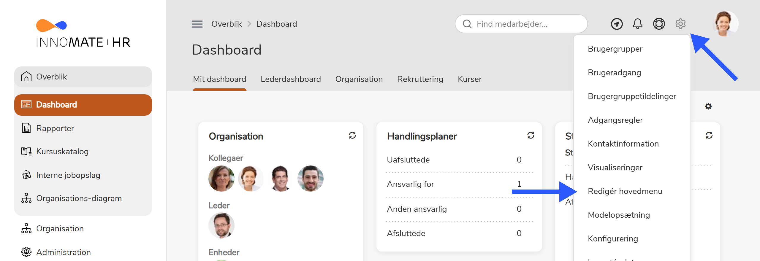Open the help lifebuoy icon
Image resolution: width=760 pixels, height=261 pixels.
coord(659,24)
